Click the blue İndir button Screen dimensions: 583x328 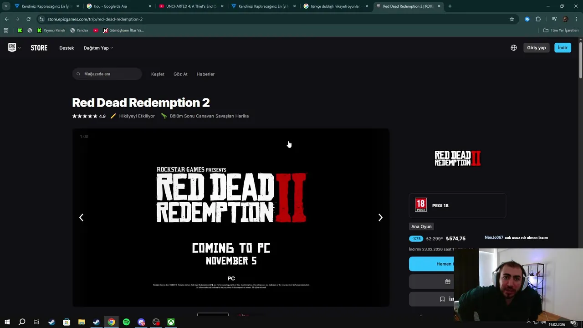tap(563, 48)
